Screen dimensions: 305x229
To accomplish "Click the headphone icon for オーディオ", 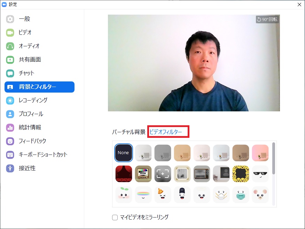I will pos(10,46).
